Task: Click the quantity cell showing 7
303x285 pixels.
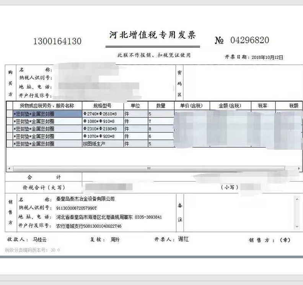Action: pyautogui.click(x=161, y=121)
